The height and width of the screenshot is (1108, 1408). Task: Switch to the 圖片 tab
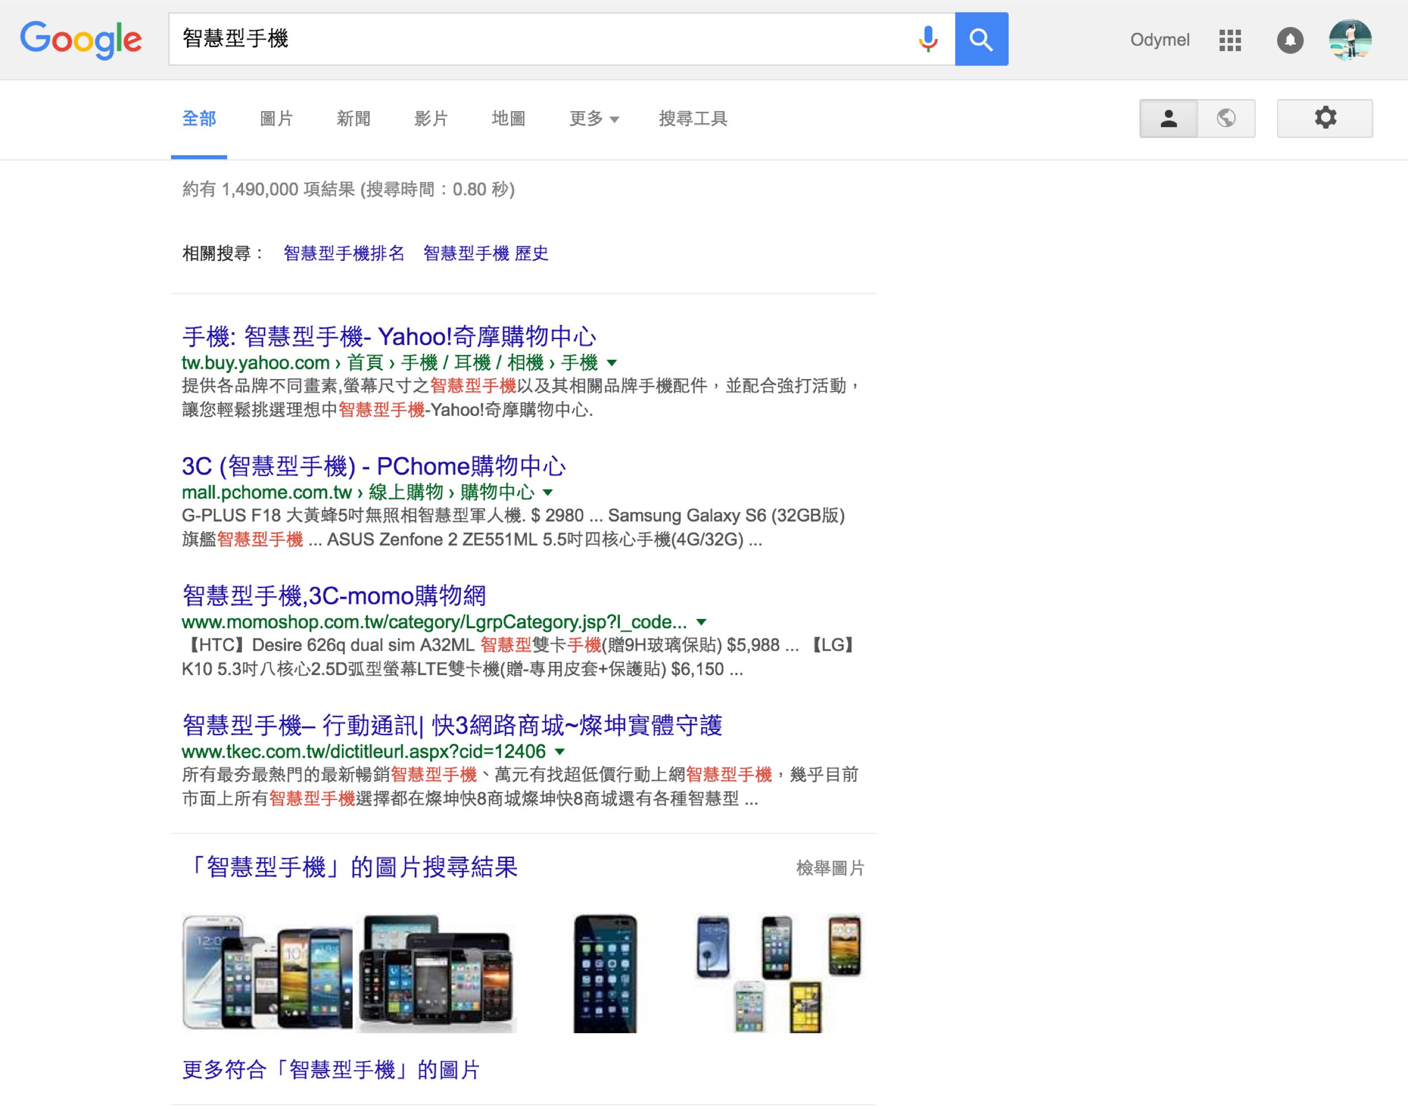(x=276, y=119)
